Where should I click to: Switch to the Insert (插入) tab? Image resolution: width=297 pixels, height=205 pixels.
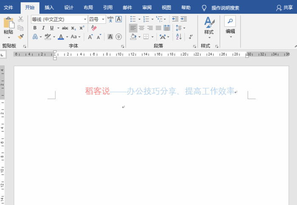pos(49,8)
